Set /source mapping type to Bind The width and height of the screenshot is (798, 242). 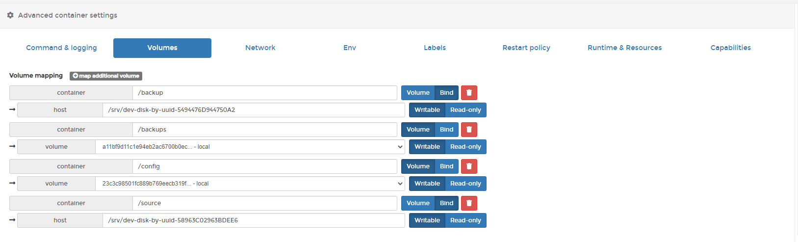coord(446,203)
